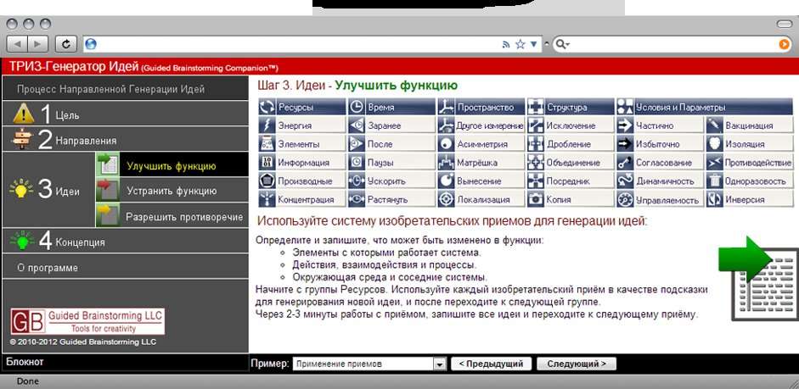Choose the Копия technique

(571, 199)
